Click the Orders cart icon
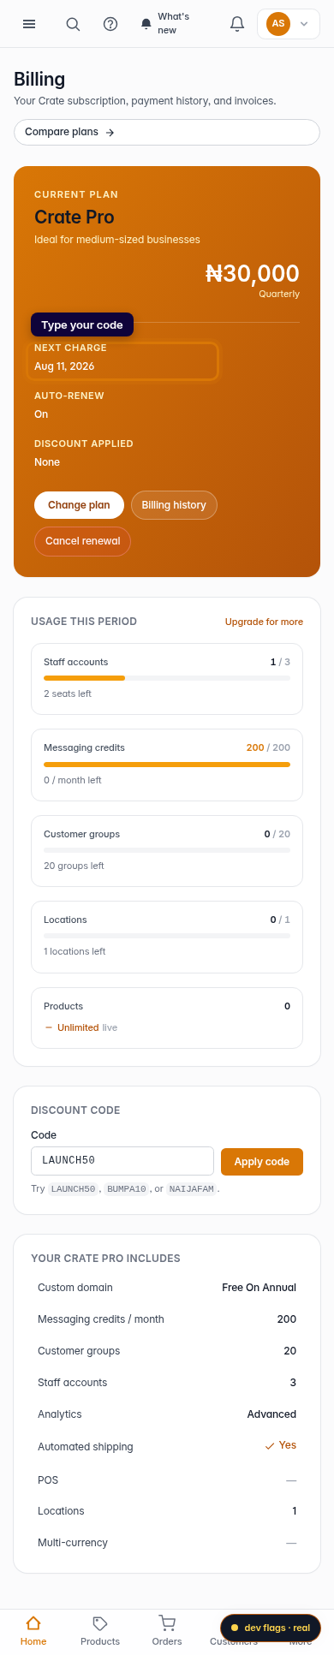This screenshot has height=1655, width=334. [167, 1622]
